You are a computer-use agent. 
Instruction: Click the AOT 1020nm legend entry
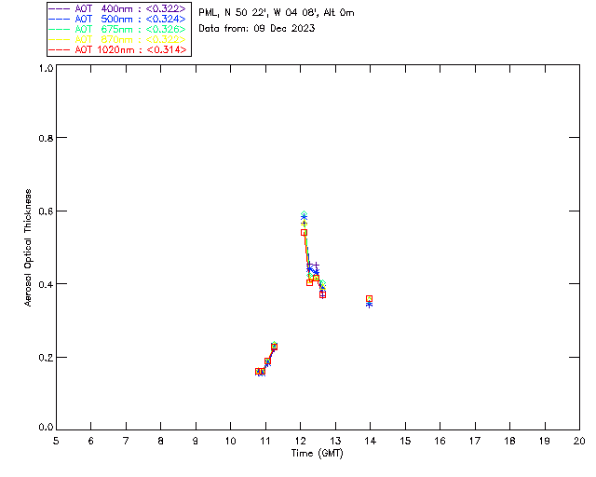coord(117,49)
